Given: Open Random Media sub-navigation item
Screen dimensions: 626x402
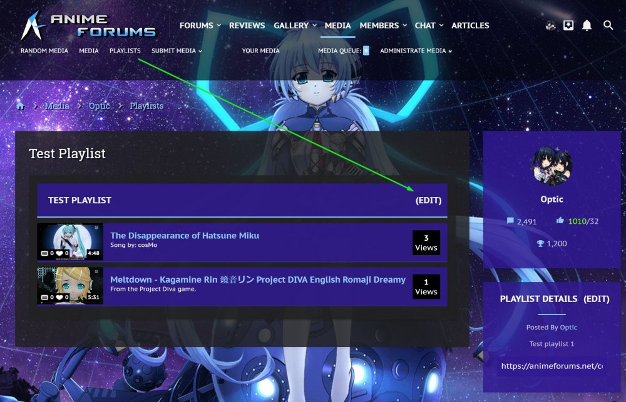Looking at the screenshot, I should pyautogui.click(x=44, y=51).
